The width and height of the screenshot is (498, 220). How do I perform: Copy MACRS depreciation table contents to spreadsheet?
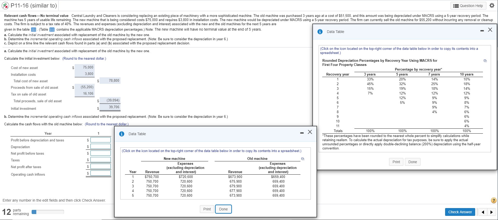tap(485, 61)
